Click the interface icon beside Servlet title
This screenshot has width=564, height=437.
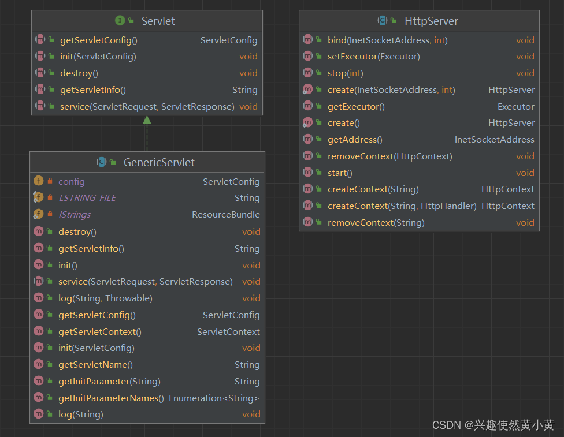pyautogui.click(x=120, y=20)
